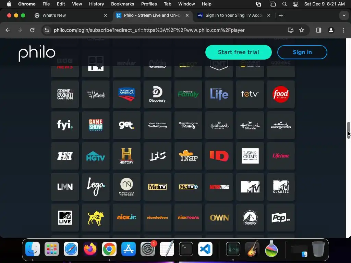Viewport: 351px width, 263px height.
Task: Select the Discovery Family channel tile
Action: point(188,95)
